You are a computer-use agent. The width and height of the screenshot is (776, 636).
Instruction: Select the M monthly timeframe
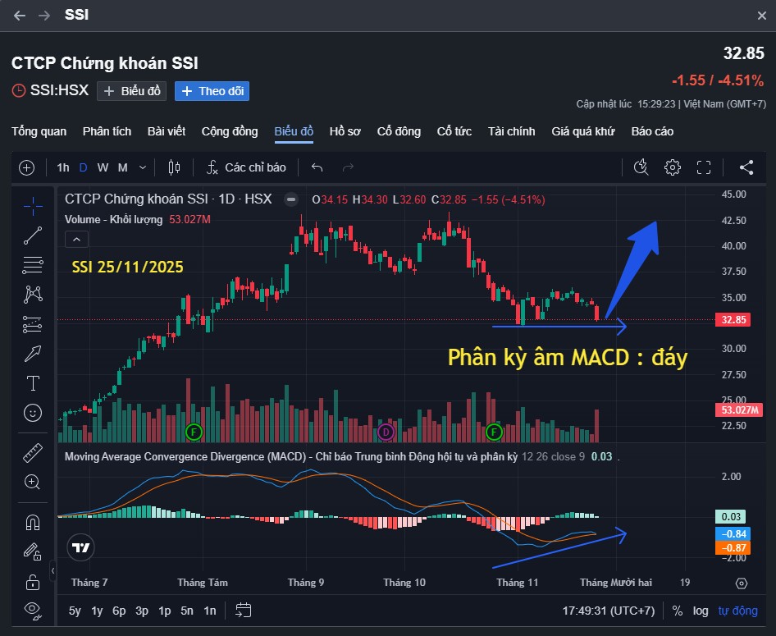(123, 167)
